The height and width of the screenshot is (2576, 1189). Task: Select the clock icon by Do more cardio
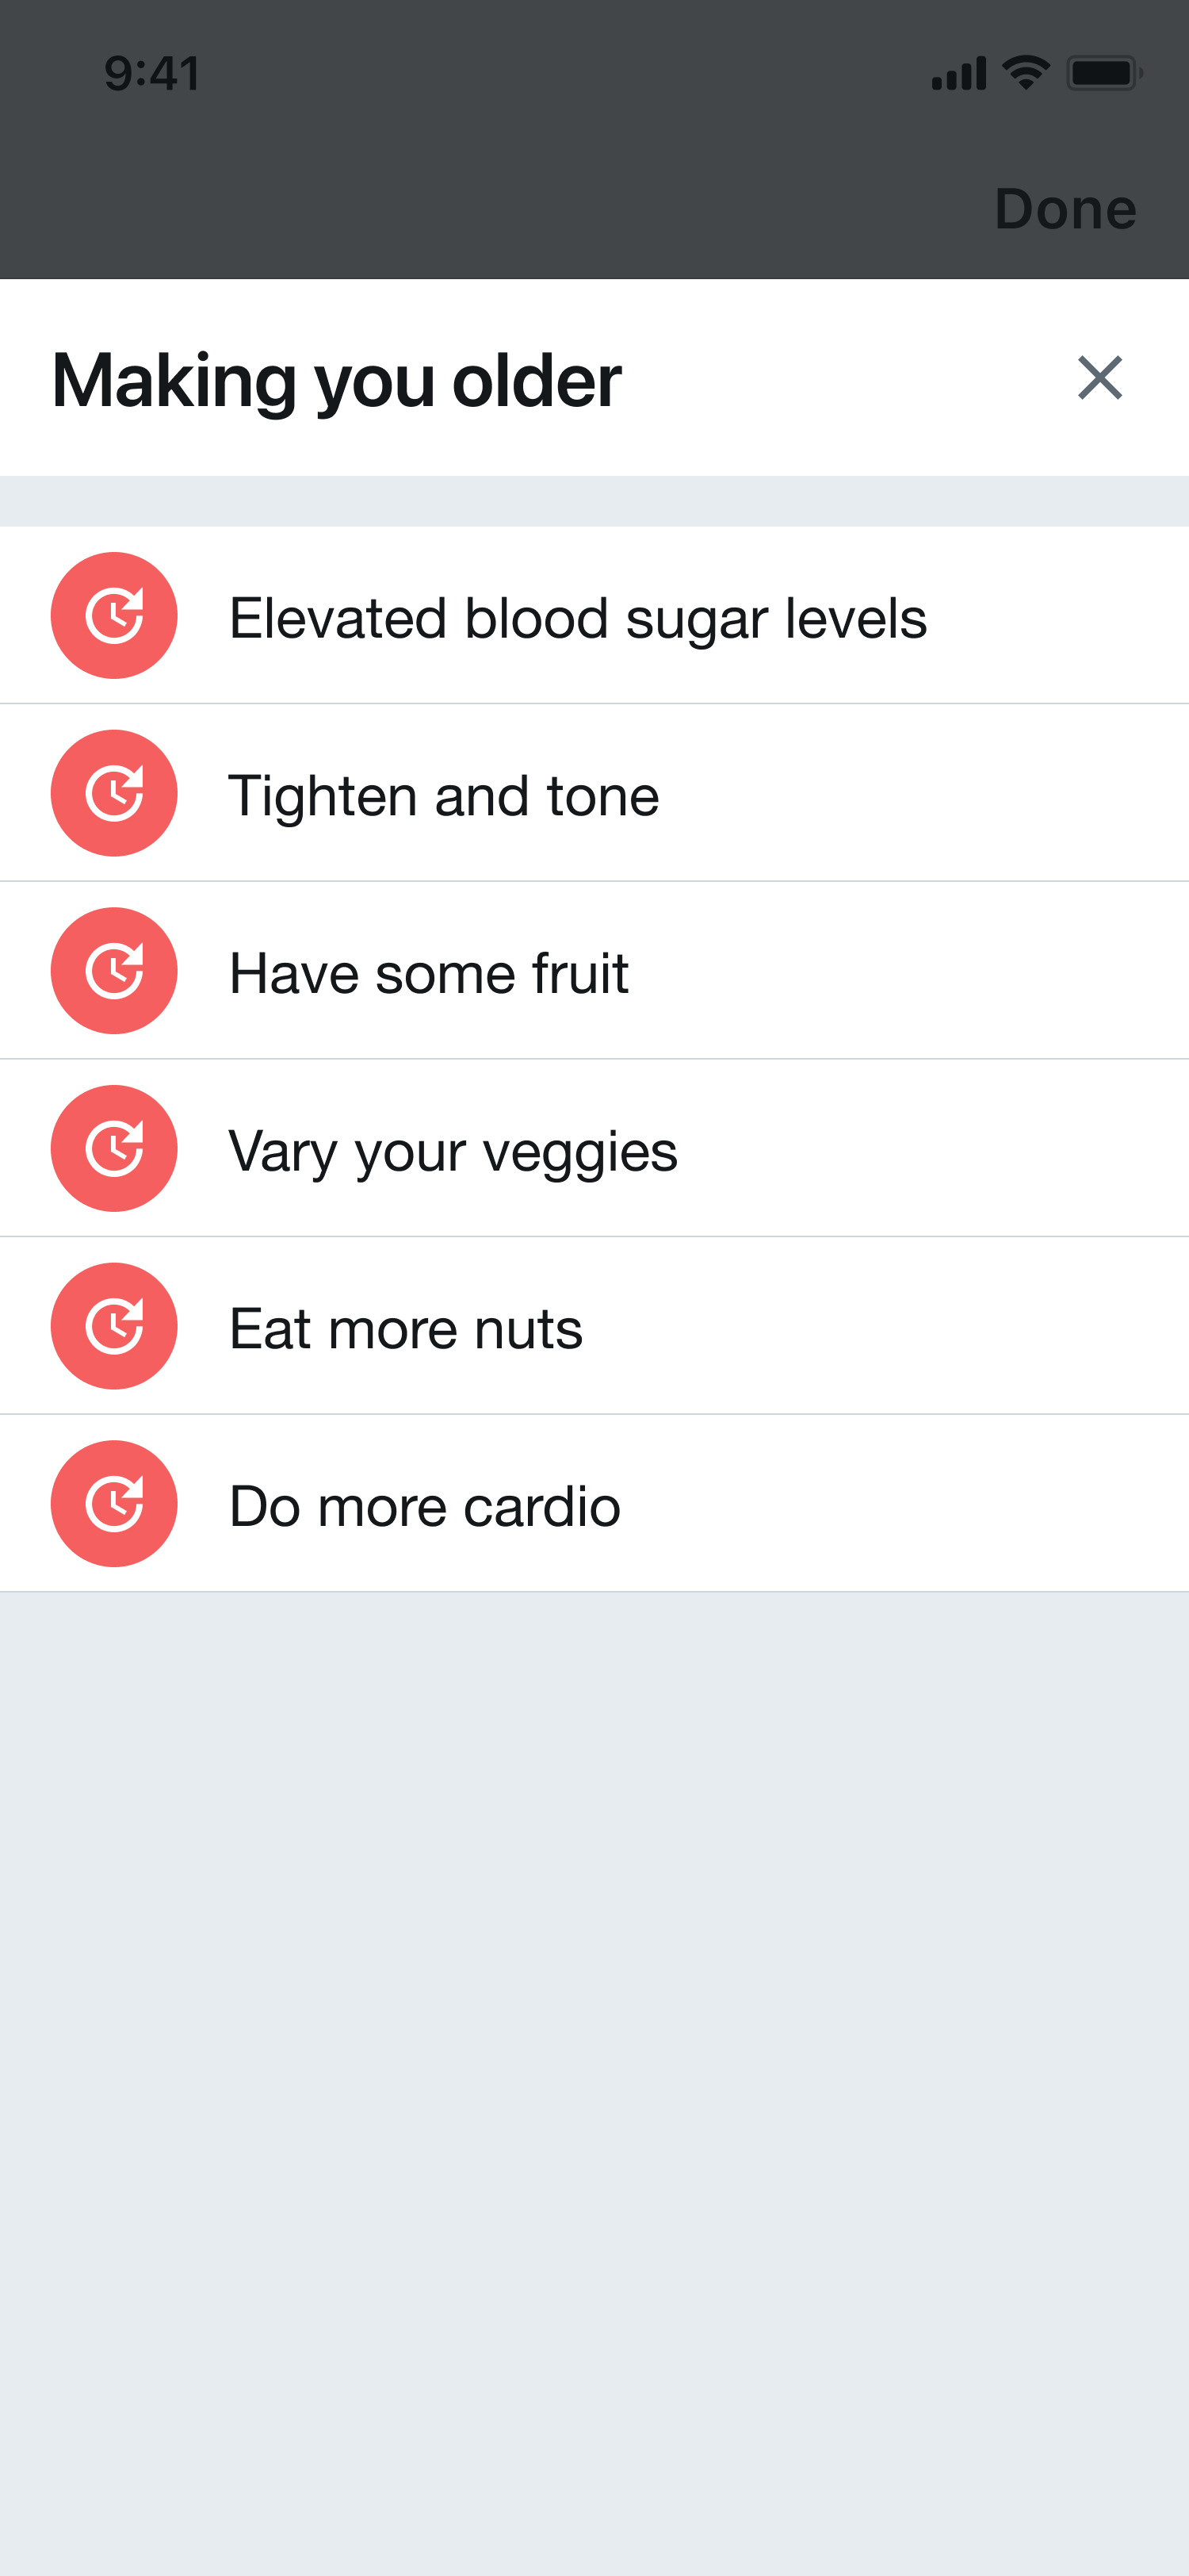click(x=114, y=1503)
